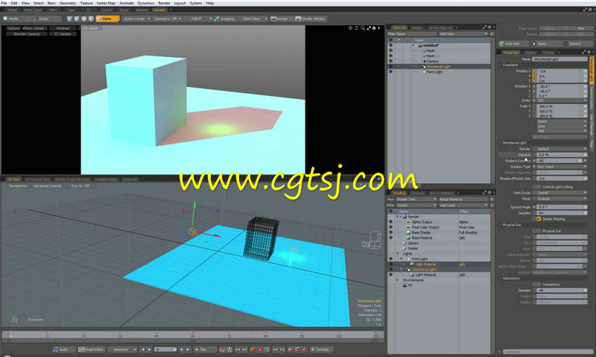Open the rotation Order dropdown

[x=562, y=100]
